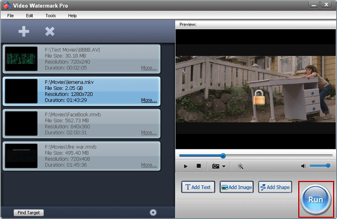Click the Find Target button
The image size is (337, 219).
pos(29,213)
